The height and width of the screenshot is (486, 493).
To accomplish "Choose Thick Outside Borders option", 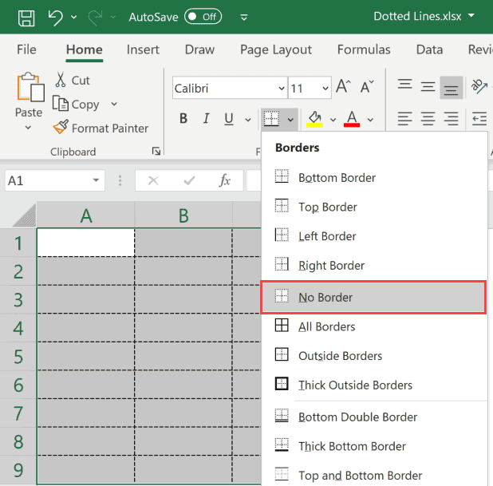I will pyautogui.click(x=355, y=385).
